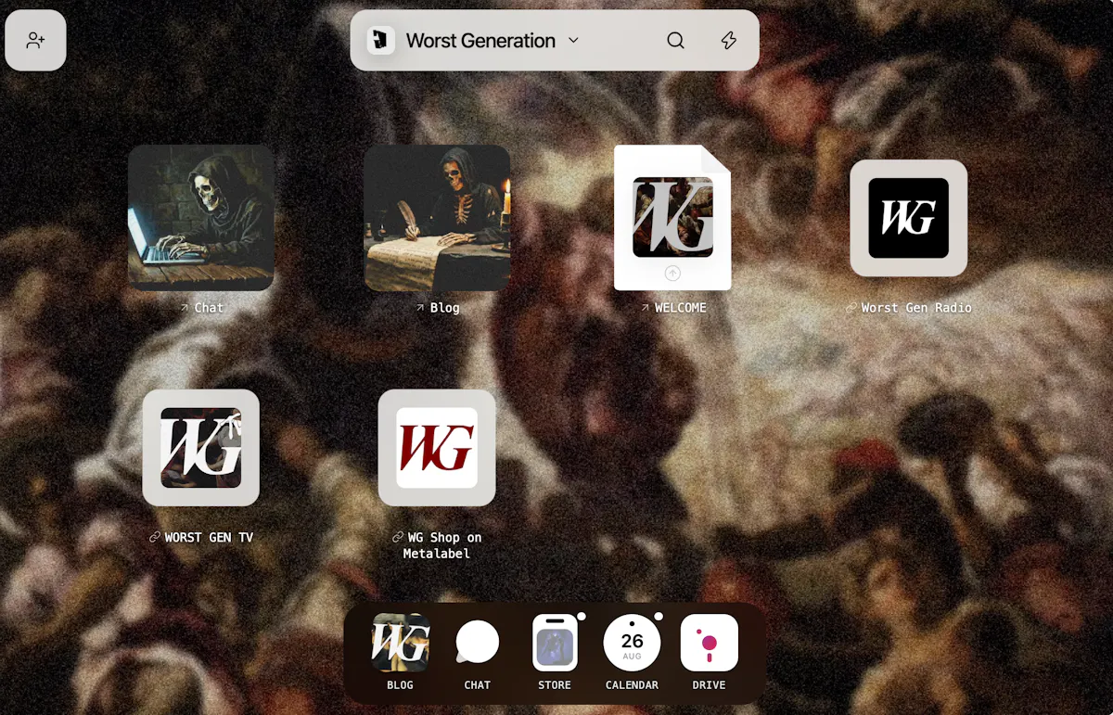Open the lightning bolt quick actions
Image resolution: width=1113 pixels, height=715 pixels.
click(x=729, y=40)
